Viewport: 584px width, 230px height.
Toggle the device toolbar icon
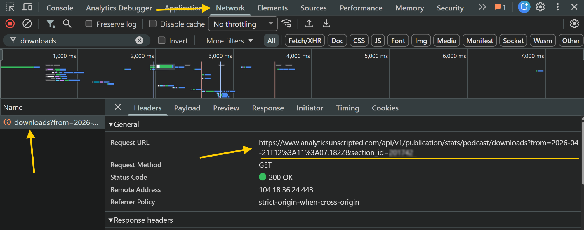point(27,7)
